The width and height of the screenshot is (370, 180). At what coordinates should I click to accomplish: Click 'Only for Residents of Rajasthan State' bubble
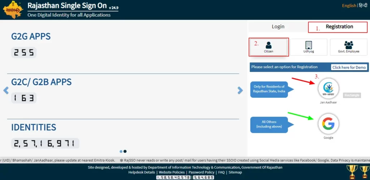coord(269,89)
